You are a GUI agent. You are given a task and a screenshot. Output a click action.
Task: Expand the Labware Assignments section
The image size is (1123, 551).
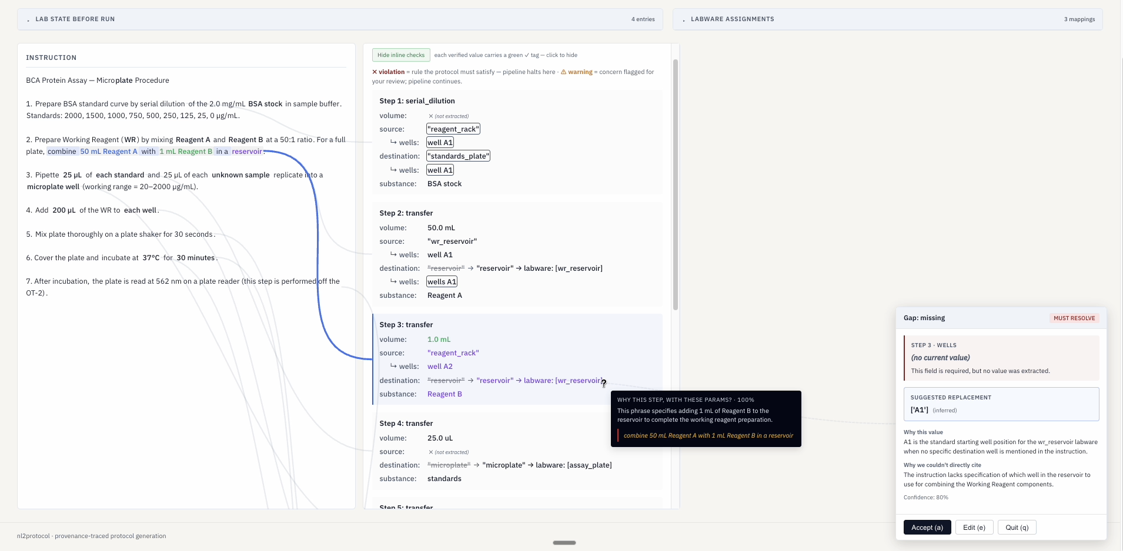pos(887,19)
